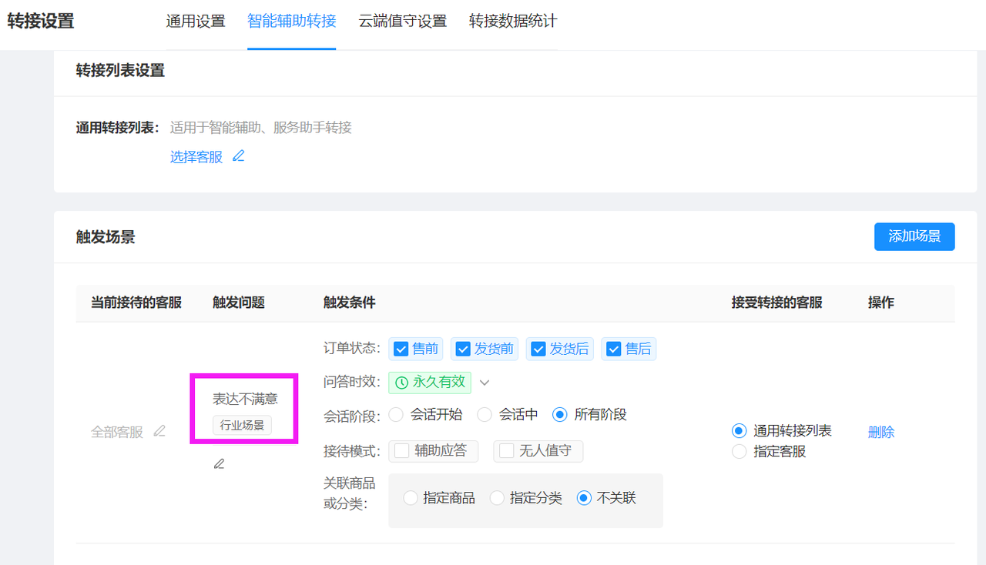The width and height of the screenshot is (986, 565).
Task: Click the 选择客服 link
Action: point(196,157)
